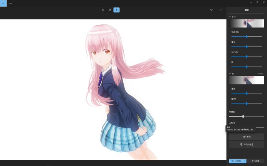Adjust the 暖かさ (Warmth) slider
Screen dimensions: 267x166
(x=247, y=104)
